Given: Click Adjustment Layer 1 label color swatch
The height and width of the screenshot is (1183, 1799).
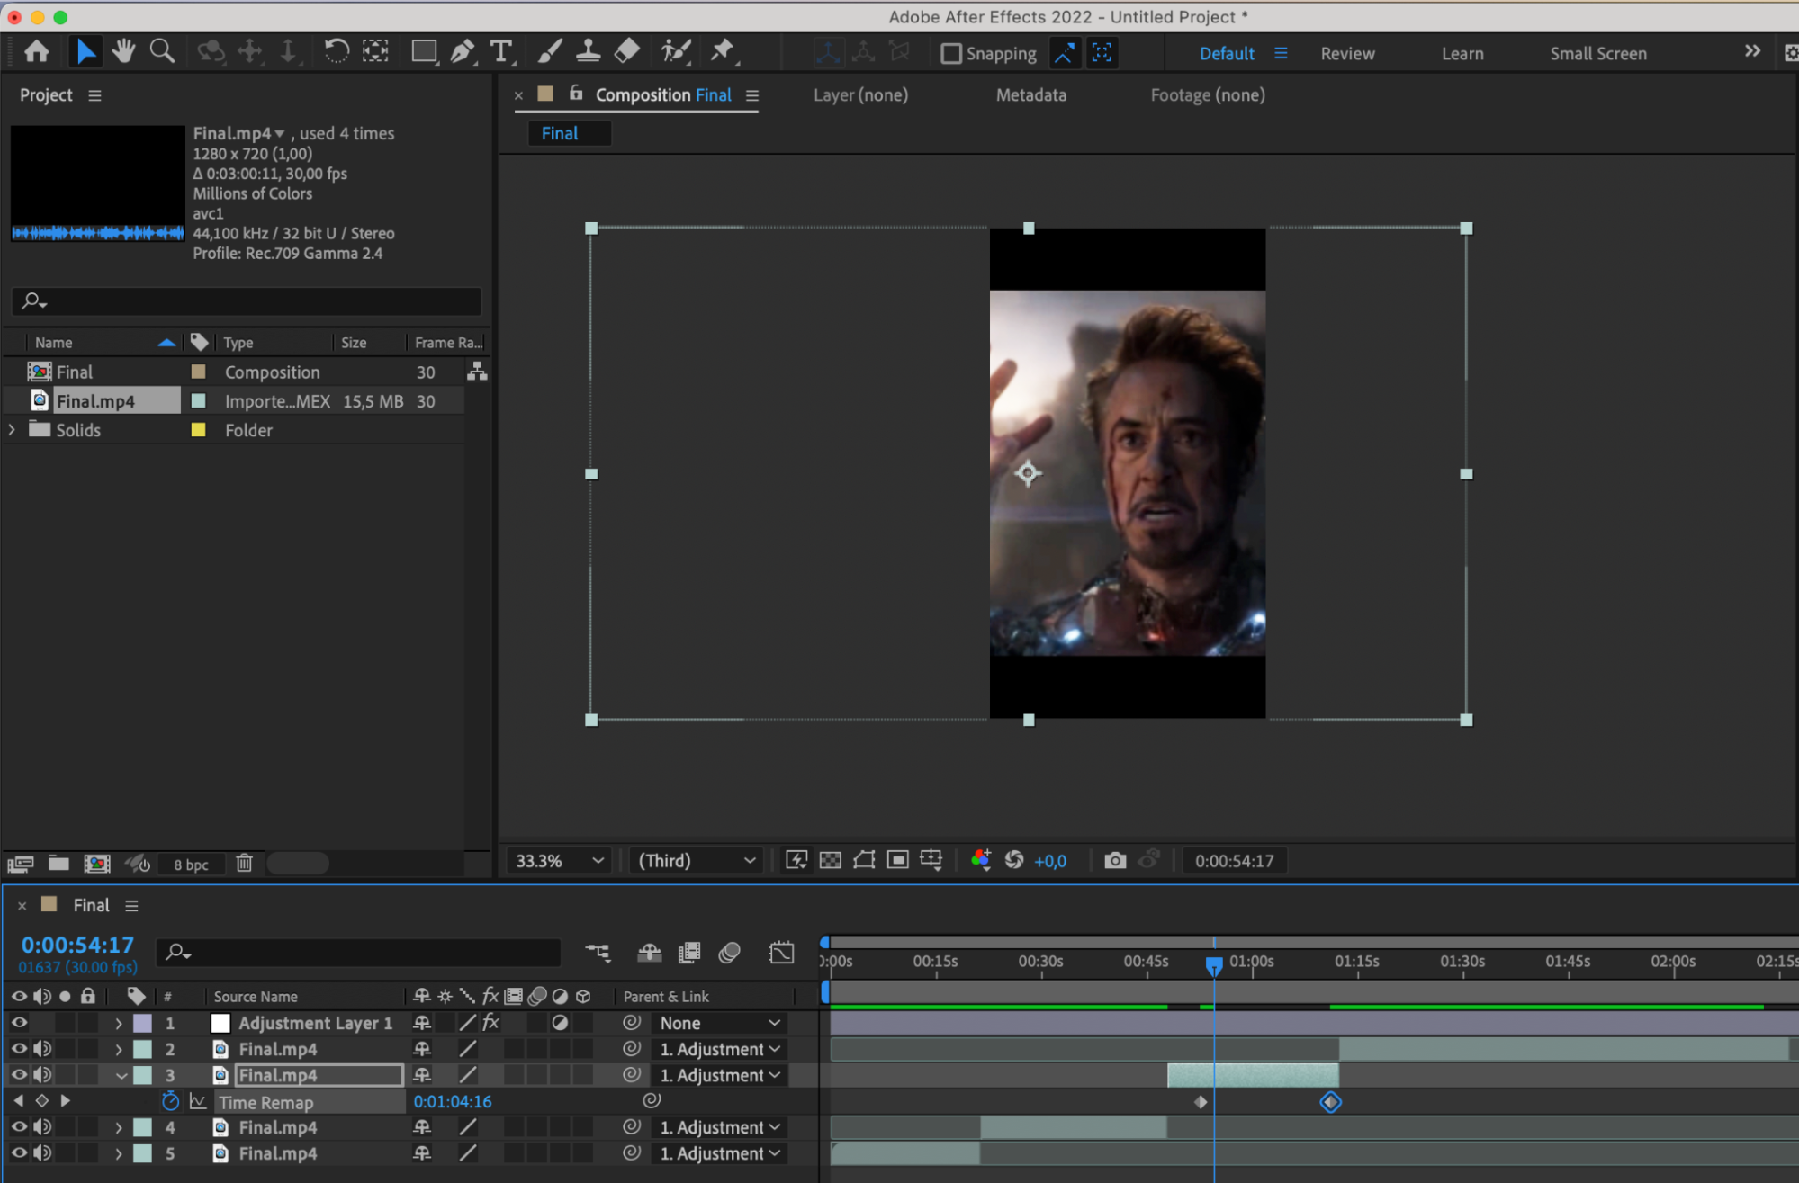Looking at the screenshot, I should point(142,1023).
